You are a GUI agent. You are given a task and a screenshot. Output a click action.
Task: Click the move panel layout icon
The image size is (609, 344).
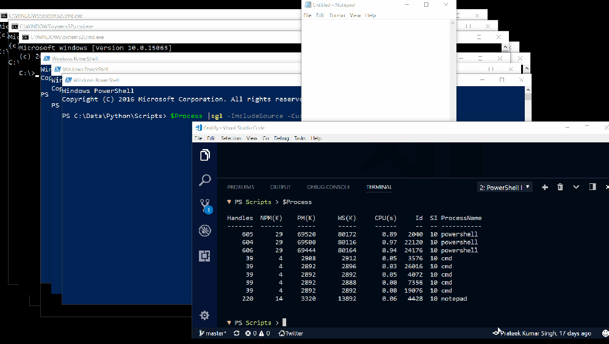click(593, 187)
